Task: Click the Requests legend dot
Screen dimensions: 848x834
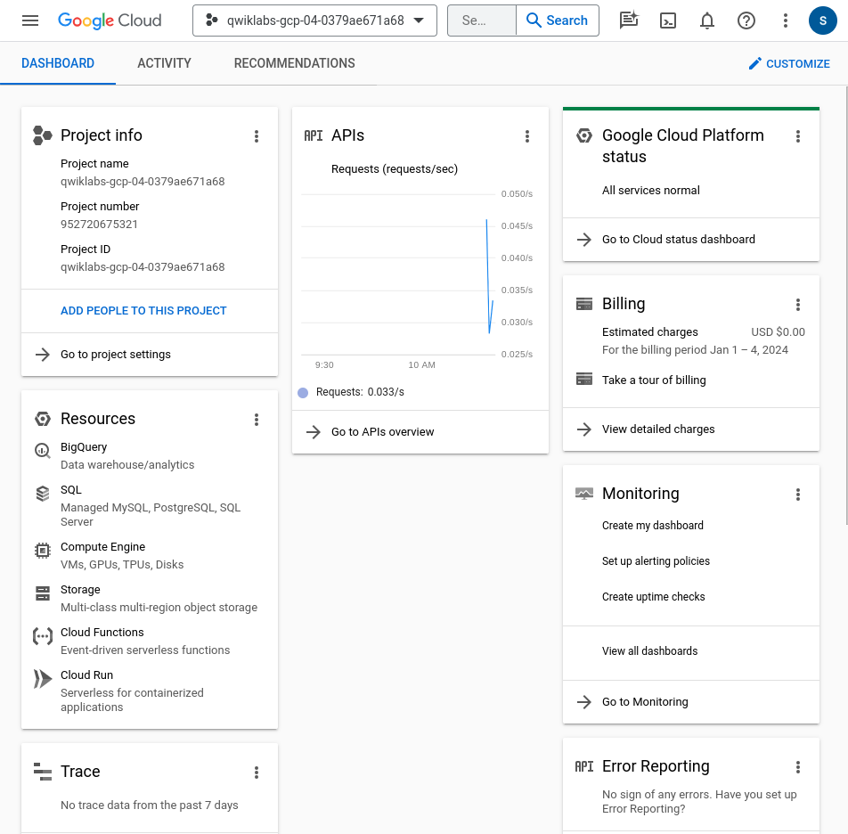Action: (303, 393)
